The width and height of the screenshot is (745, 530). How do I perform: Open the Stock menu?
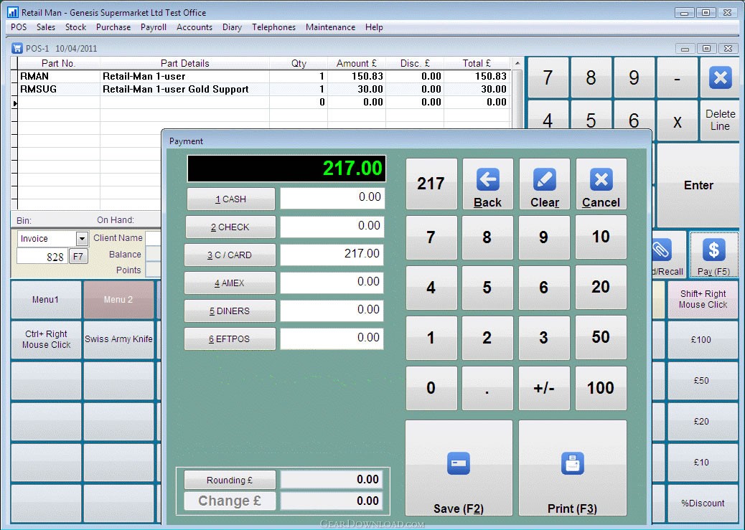[75, 27]
